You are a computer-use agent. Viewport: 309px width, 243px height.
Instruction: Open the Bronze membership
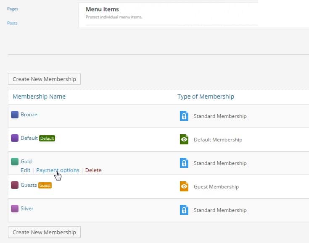point(29,115)
